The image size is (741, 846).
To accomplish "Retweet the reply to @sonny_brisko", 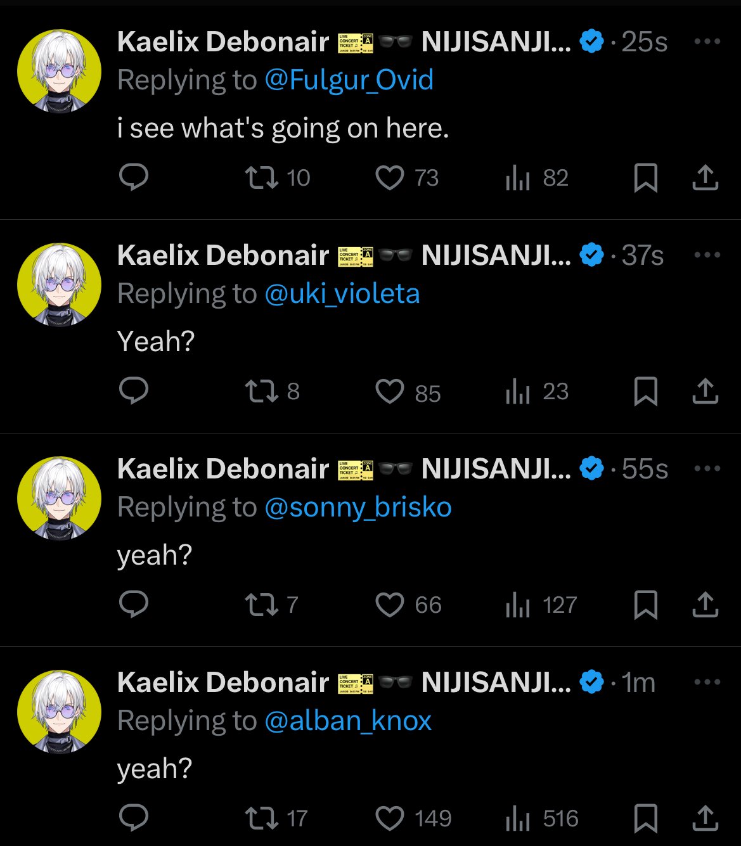I will pyautogui.click(x=262, y=605).
